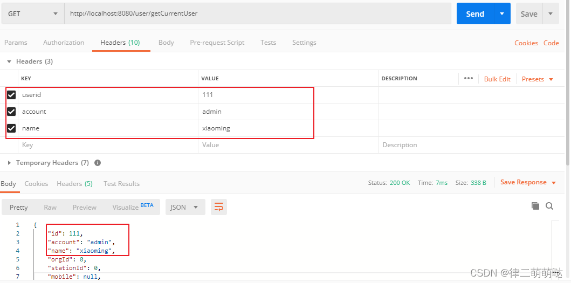Open the JSON format dropdown
The image size is (571, 283).
[185, 207]
